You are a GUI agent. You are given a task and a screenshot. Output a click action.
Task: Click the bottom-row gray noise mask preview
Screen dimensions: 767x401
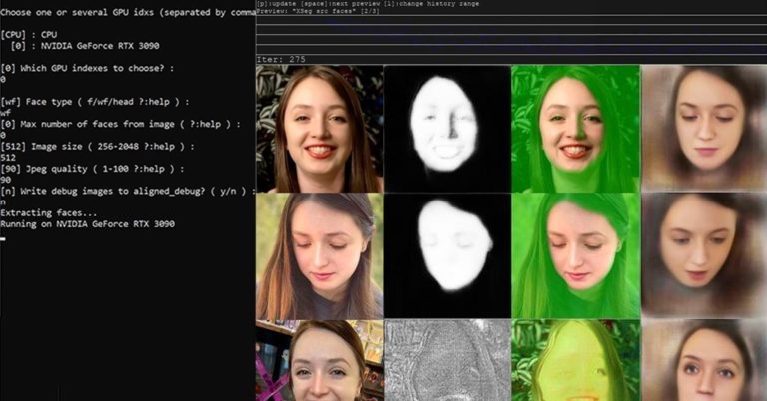[x=447, y=360]
